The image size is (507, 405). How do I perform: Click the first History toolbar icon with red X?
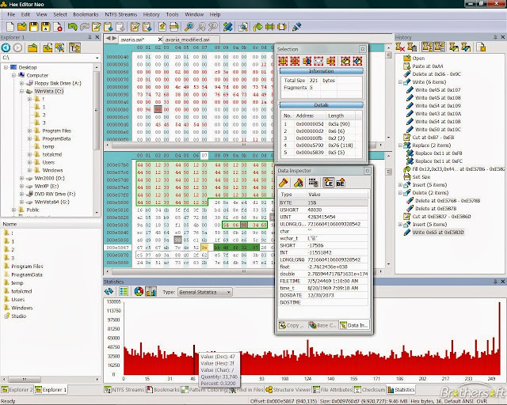pos(400,47)
